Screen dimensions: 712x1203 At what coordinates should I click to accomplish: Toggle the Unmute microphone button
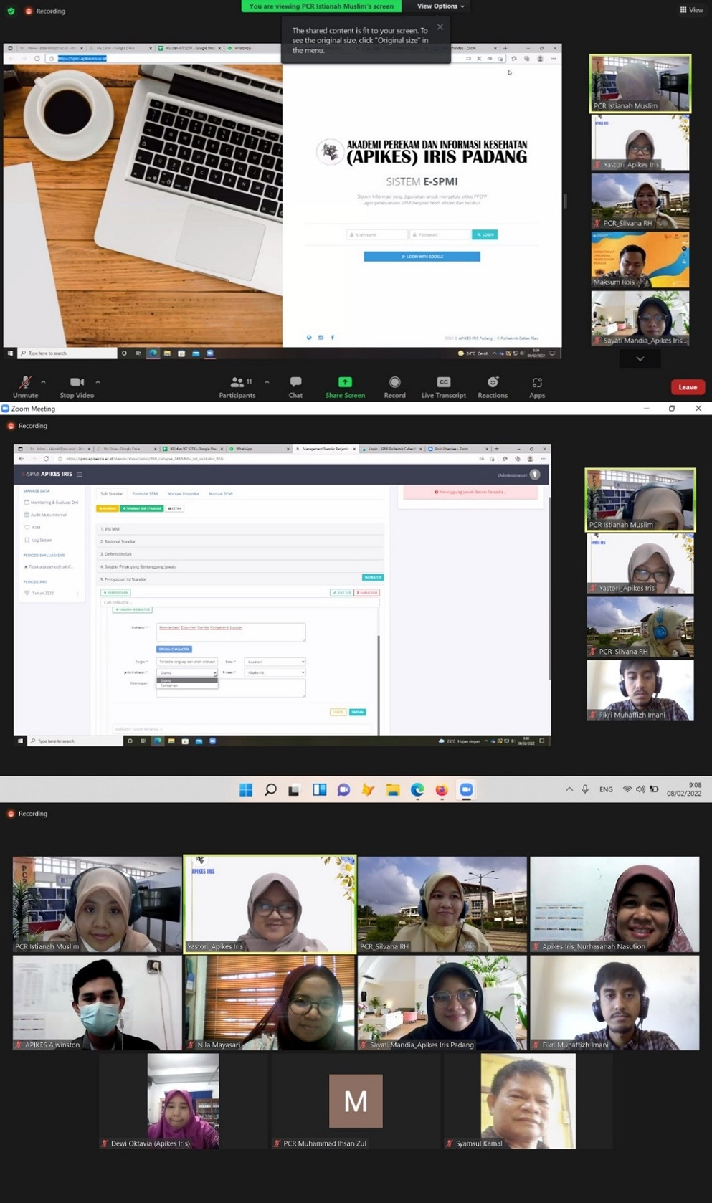click(25, 387)
